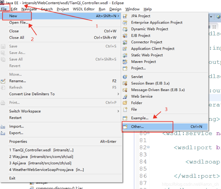Viewport: 221px width, 189px height.
Task: Click the Project... wizard icon
Action: (x=125, y=68)
